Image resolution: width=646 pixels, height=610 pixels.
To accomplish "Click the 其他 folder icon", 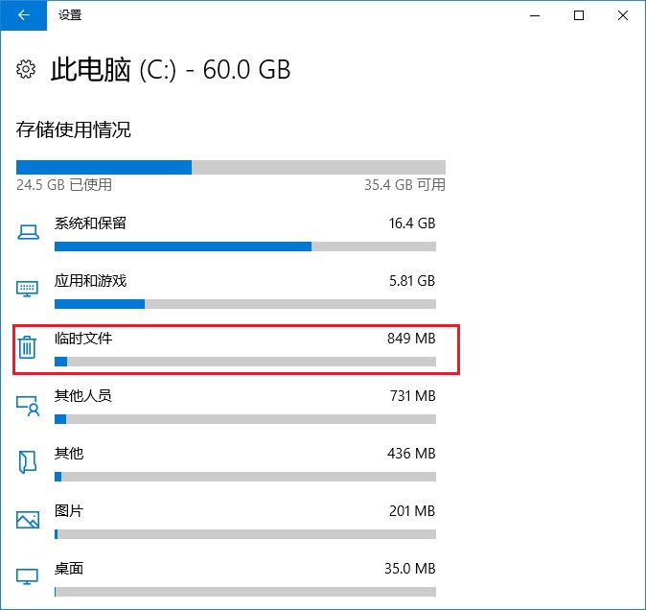I will pyautogui.click(x=28, y=462).
